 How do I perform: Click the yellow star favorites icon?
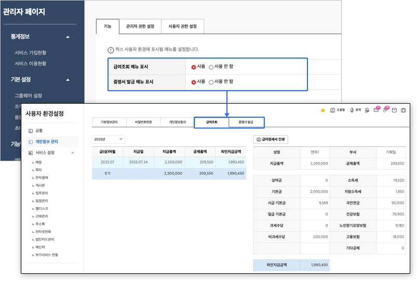pos(323,110)
